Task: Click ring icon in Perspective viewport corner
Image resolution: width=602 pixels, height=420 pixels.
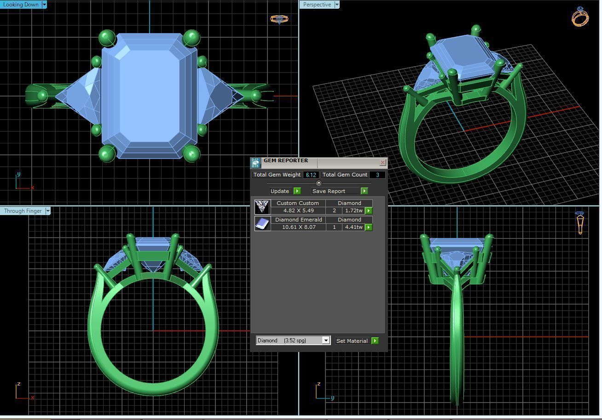Action: (579, 17)
